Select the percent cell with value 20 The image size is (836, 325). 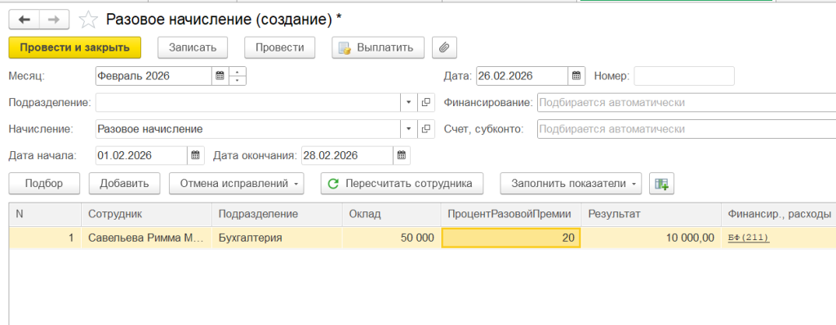(511, 238)
